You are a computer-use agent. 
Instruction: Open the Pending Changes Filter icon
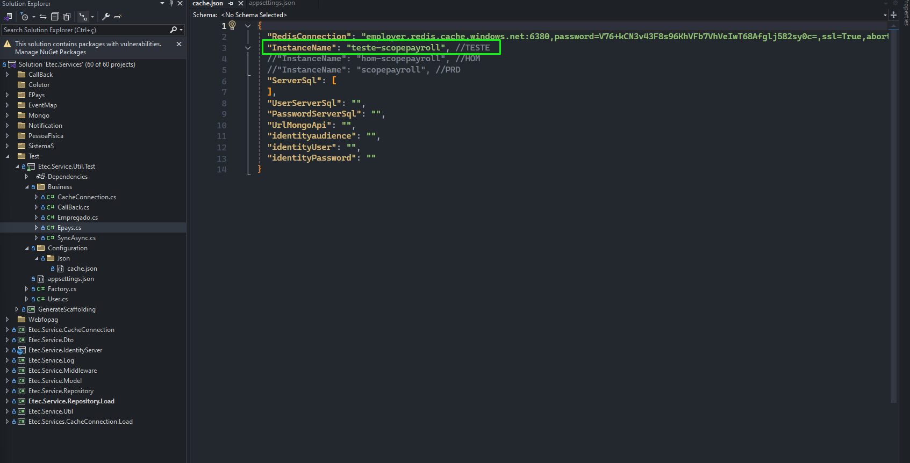(25, 17)
